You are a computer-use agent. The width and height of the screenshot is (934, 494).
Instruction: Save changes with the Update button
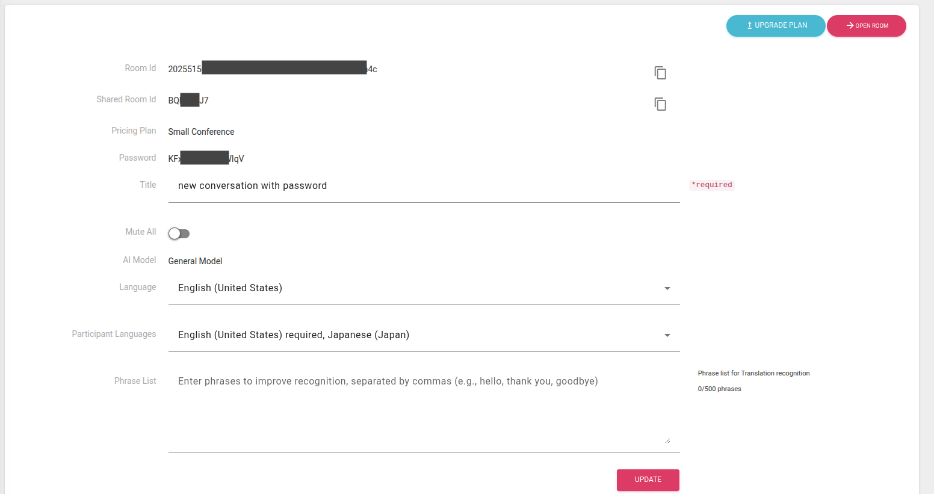point(648,480)
